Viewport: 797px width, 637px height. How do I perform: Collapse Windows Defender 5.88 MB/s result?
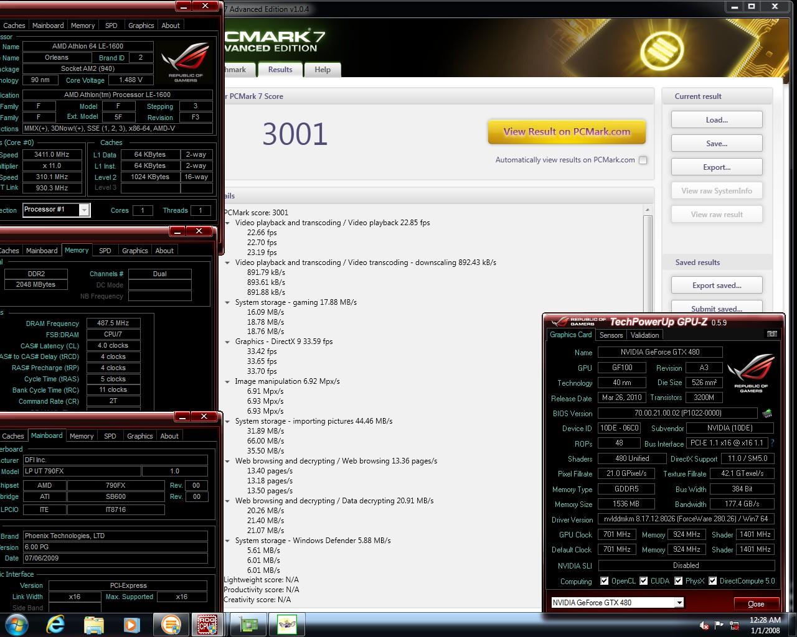(x=227, y=541)
